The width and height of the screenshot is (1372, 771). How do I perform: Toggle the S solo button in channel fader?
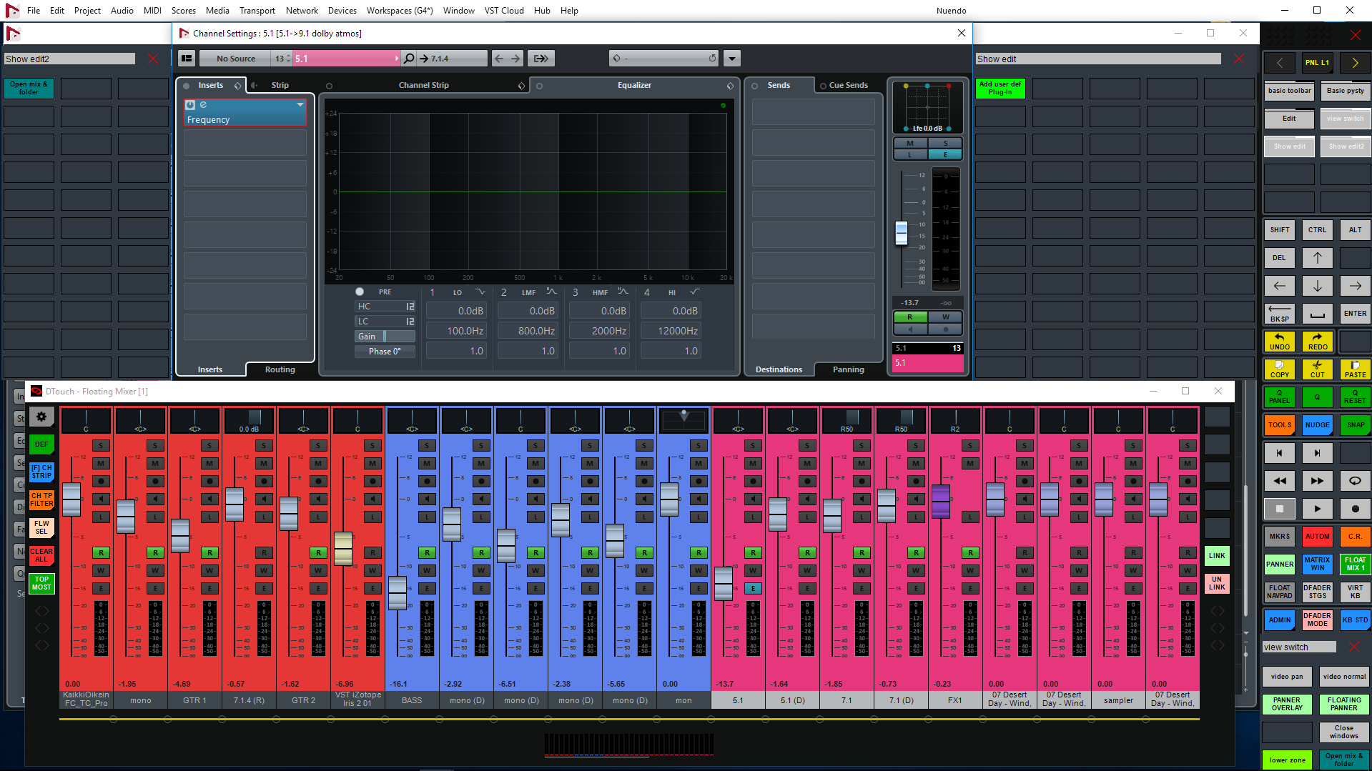click(x=945, y=144)
